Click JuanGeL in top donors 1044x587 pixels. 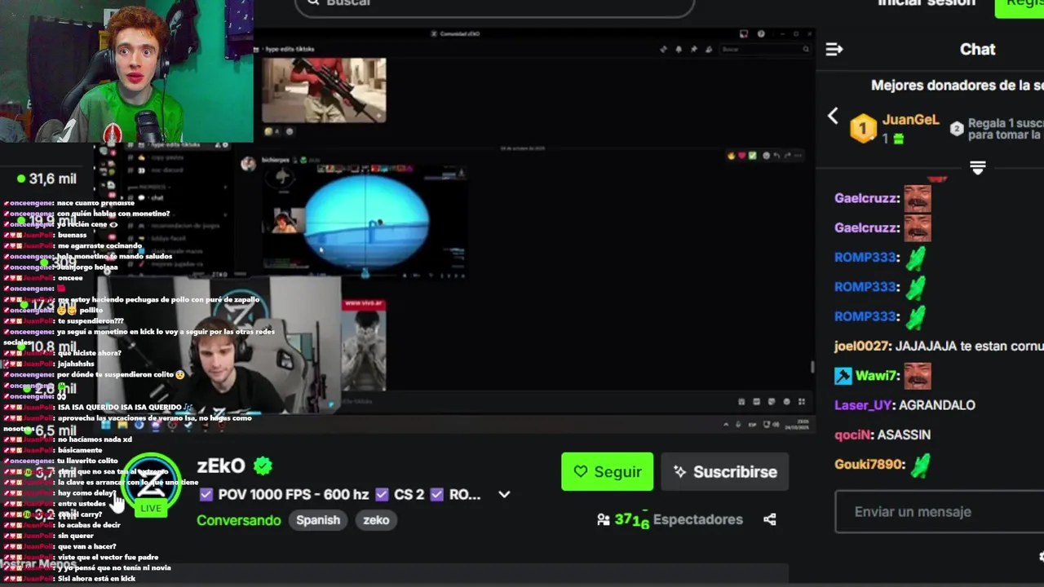[910, 120]
